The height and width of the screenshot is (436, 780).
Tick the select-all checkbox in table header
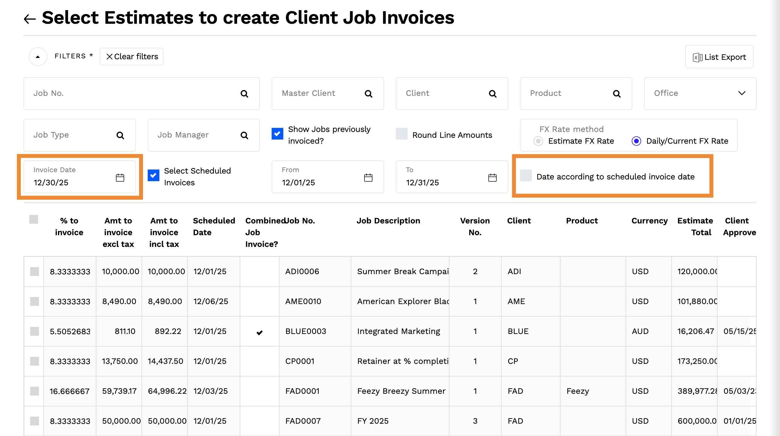(34, 219)
